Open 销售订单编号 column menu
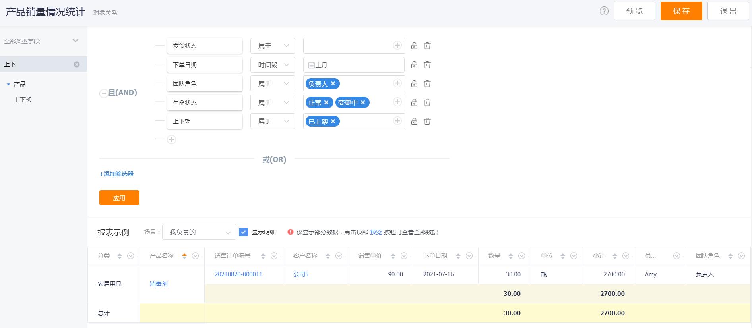752x328 pixels. coord(274,256)
